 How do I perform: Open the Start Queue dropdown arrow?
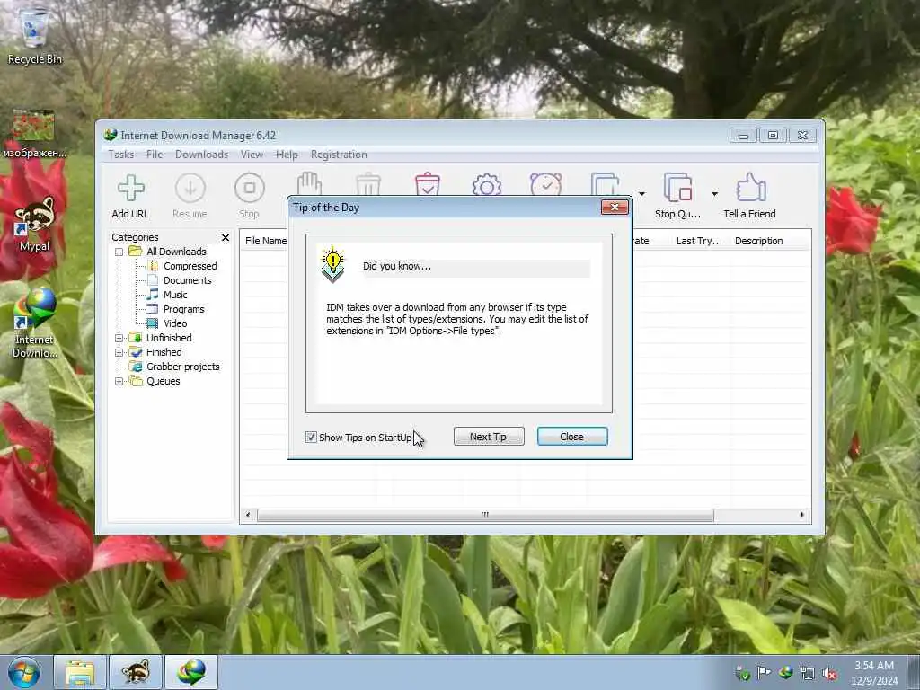click(x=641, y=194)
